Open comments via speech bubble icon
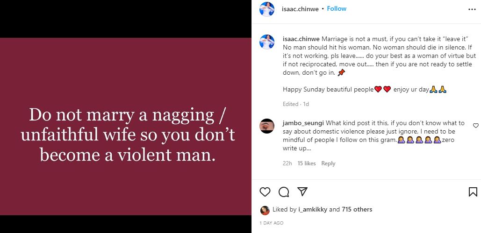The height and width of the screenshot is (233, 481). click(284, 192)
